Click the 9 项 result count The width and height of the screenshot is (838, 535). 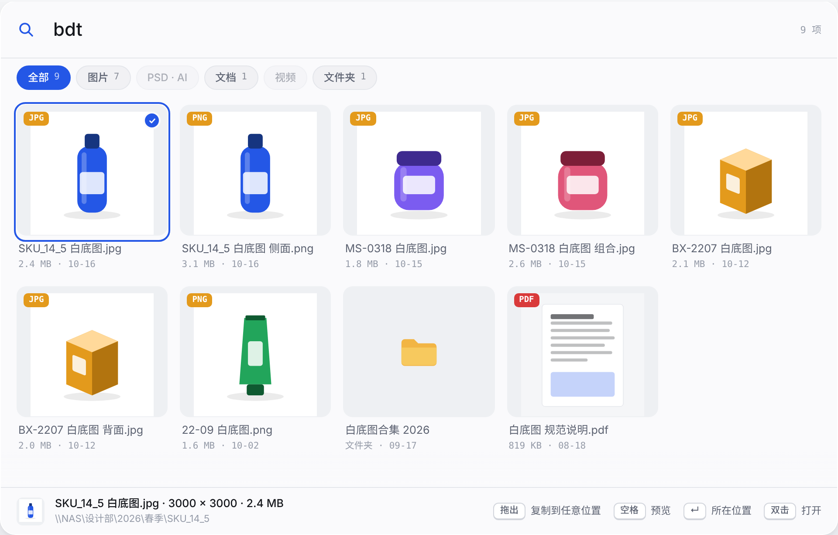pos(811,30)
